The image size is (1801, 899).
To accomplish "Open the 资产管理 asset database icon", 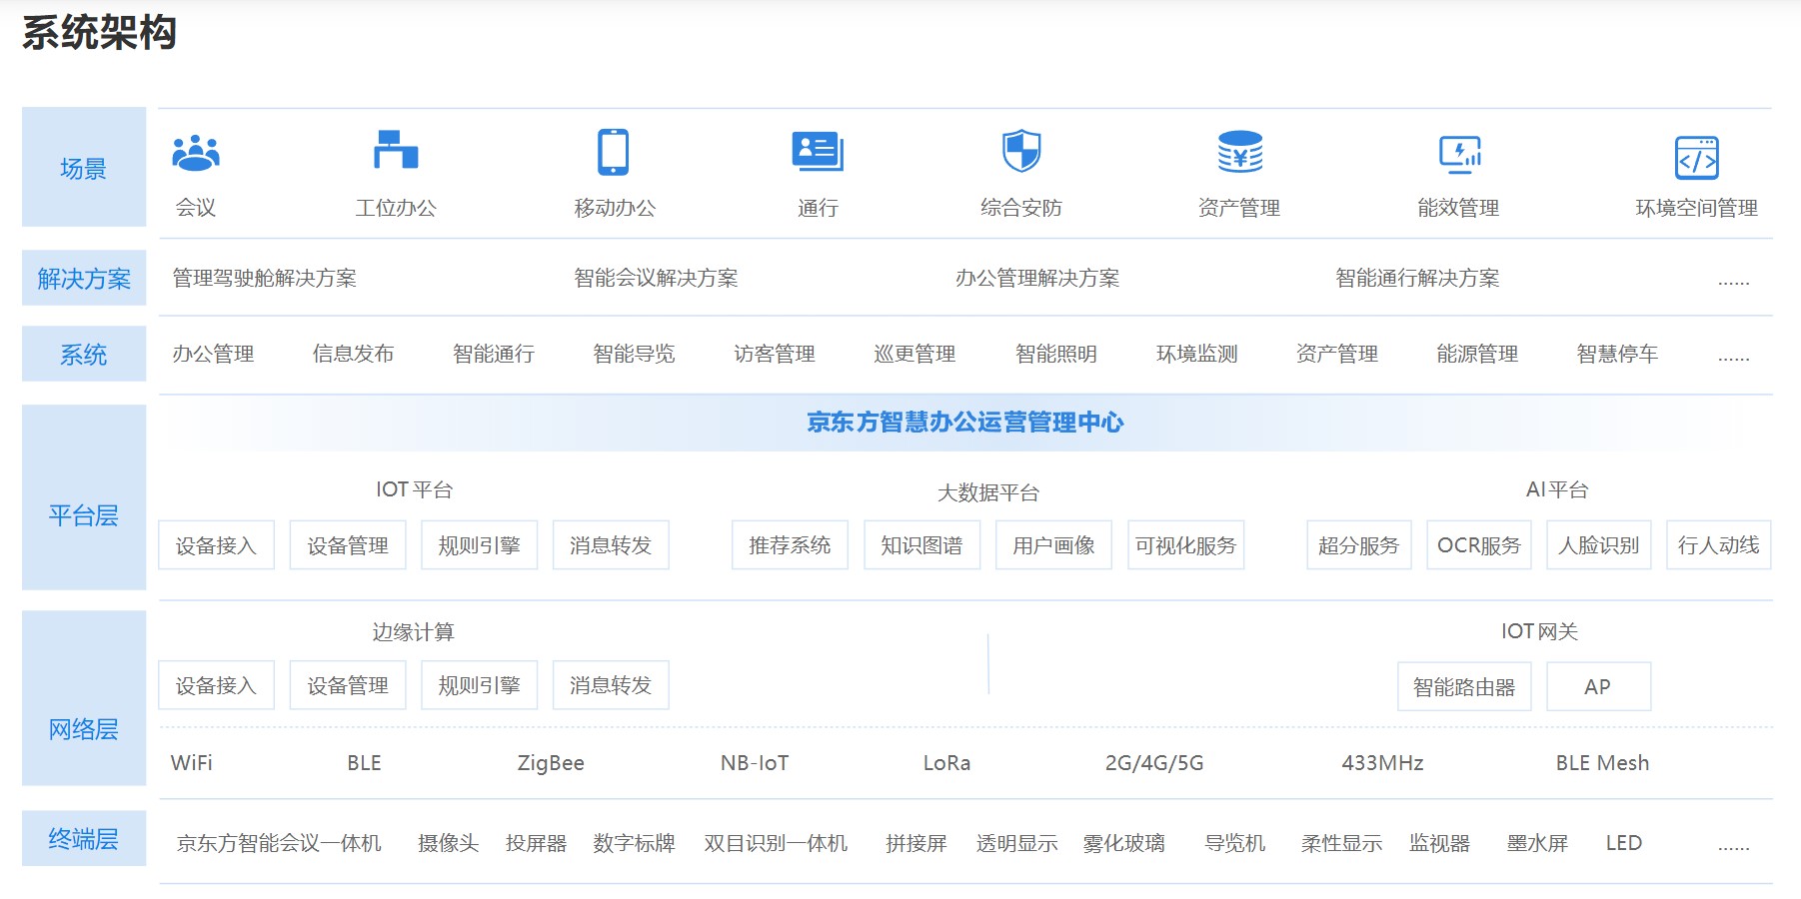I will 1239,152.
